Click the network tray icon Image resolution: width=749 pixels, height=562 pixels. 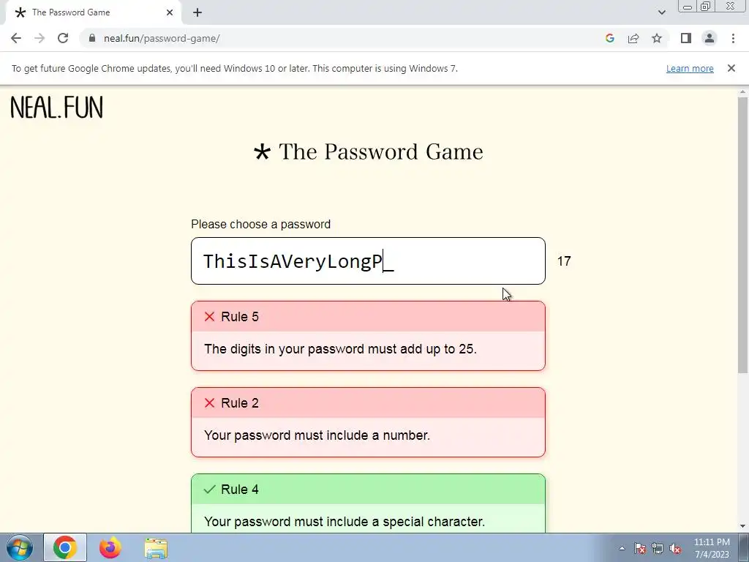pyautogui.click(x=658, y=548)
